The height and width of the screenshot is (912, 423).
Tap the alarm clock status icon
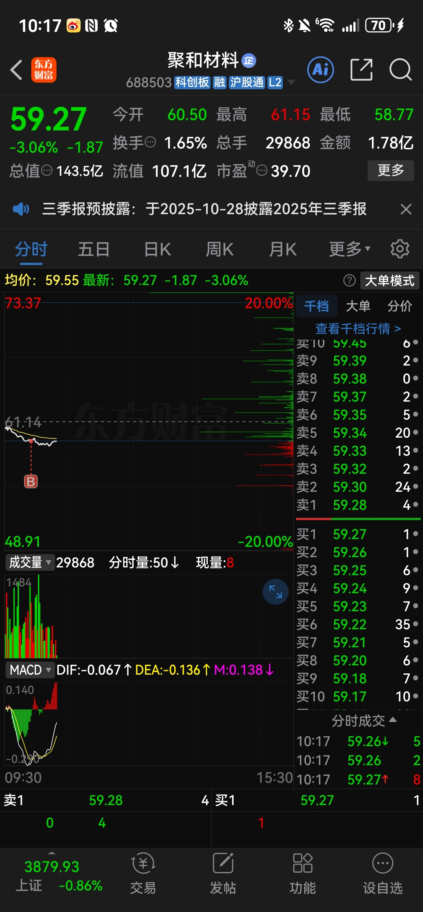(111, 25)
